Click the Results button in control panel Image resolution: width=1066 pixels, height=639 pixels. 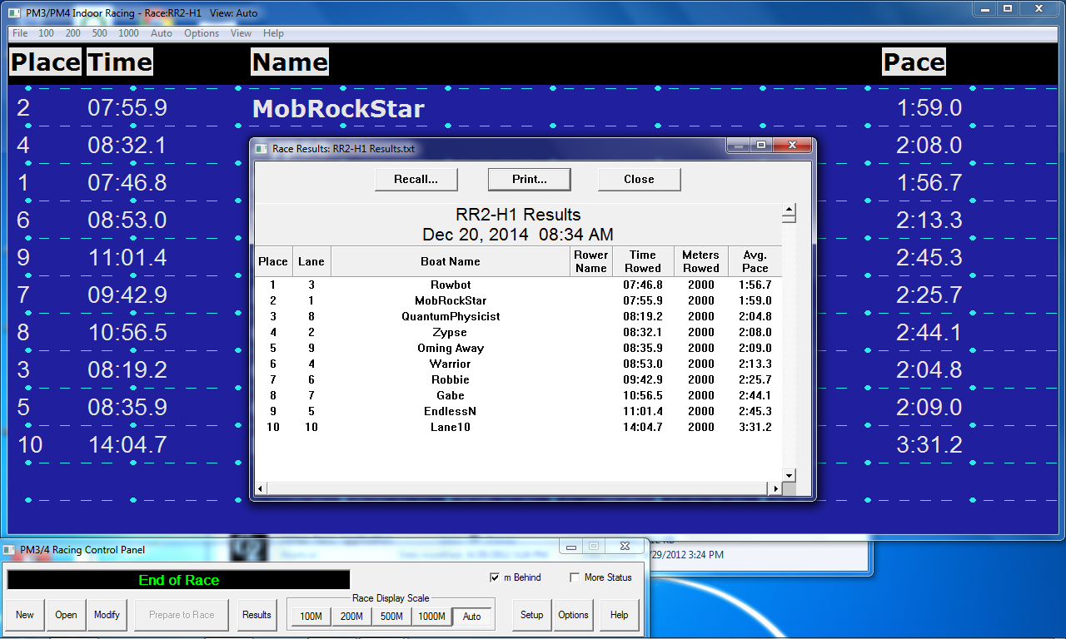pos(257,615)
